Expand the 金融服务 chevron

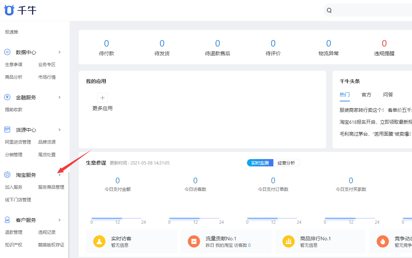click(60, 97)
